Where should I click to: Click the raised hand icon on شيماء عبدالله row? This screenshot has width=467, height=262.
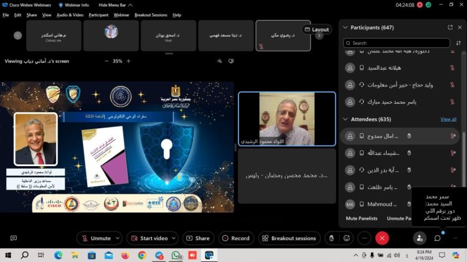409,153
